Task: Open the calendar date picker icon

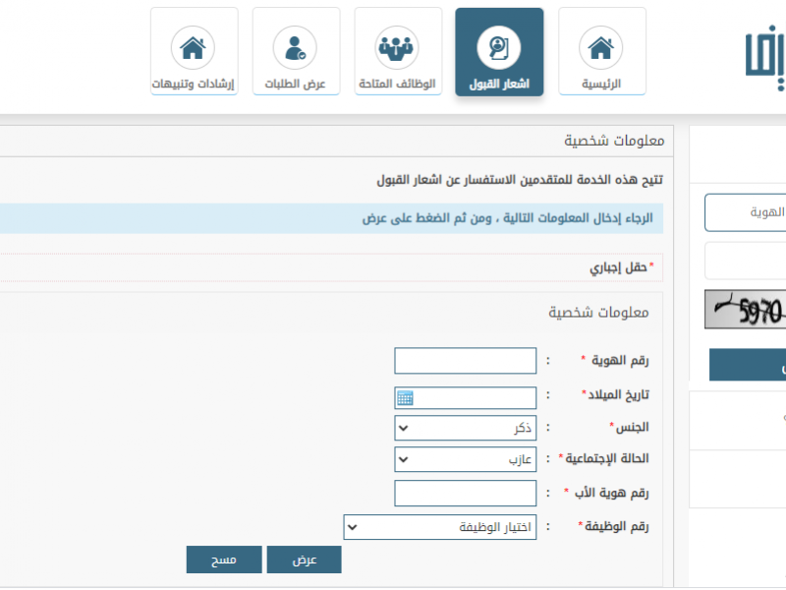Action: 405,398
